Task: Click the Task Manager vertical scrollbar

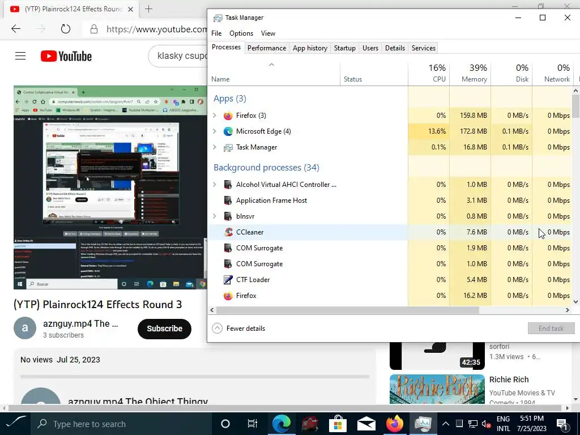Action: pos(575,106)
